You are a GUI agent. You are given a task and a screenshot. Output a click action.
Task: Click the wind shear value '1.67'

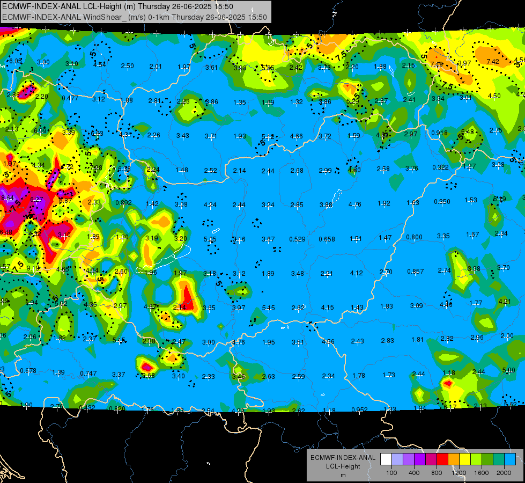[x=472, y=235]
